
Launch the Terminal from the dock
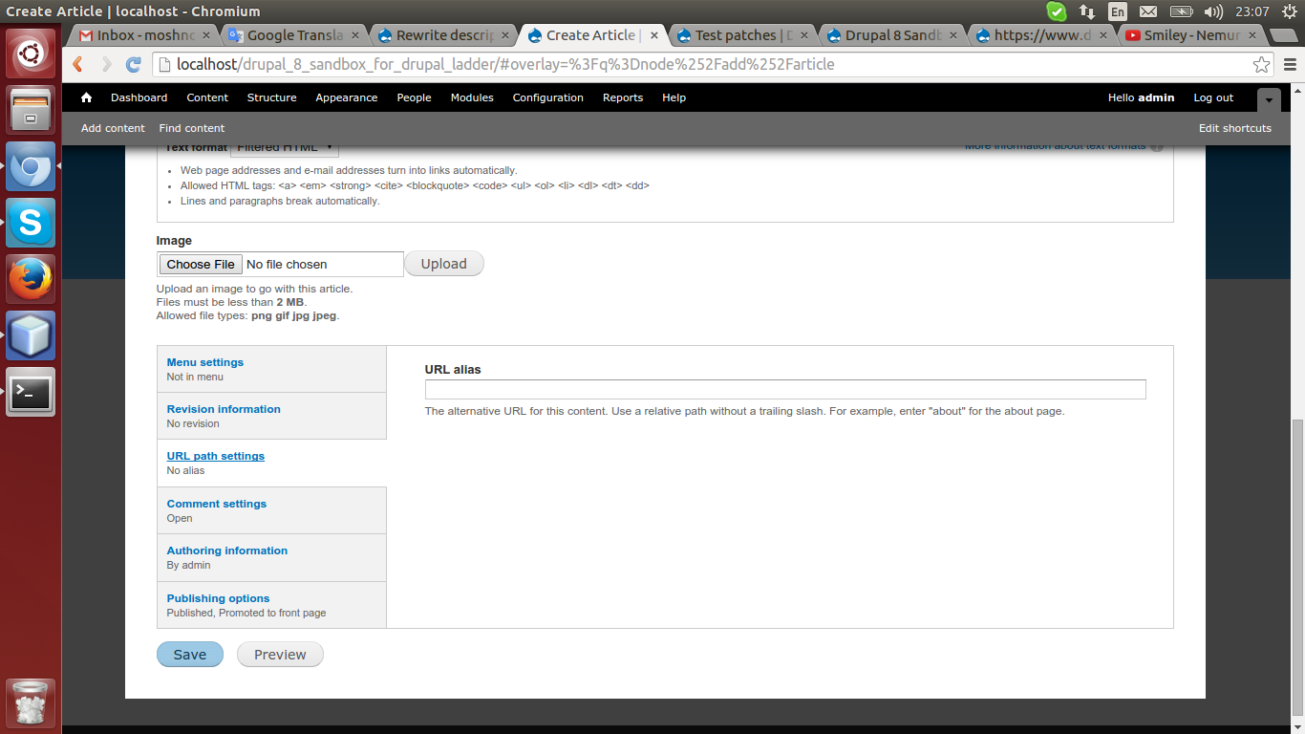tap(30, 392)
